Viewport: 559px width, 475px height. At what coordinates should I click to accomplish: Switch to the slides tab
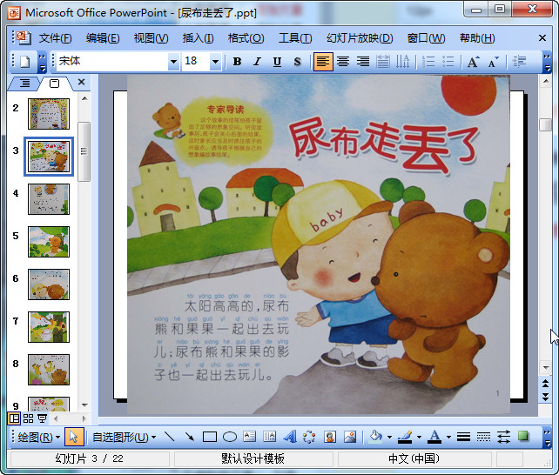pyautogui.click(x=54, y=84)
